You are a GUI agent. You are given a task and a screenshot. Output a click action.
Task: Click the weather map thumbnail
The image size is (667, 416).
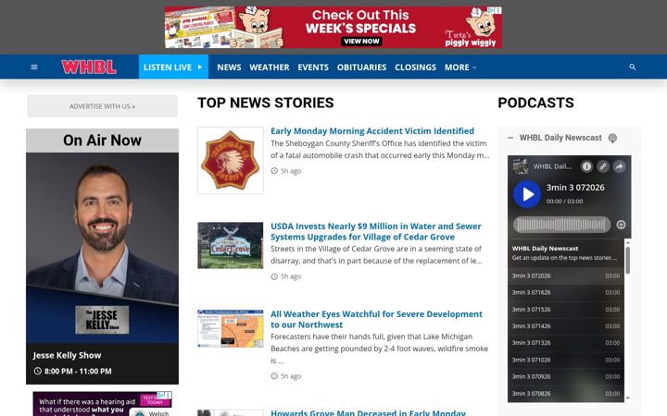click(x=231, y=328)
